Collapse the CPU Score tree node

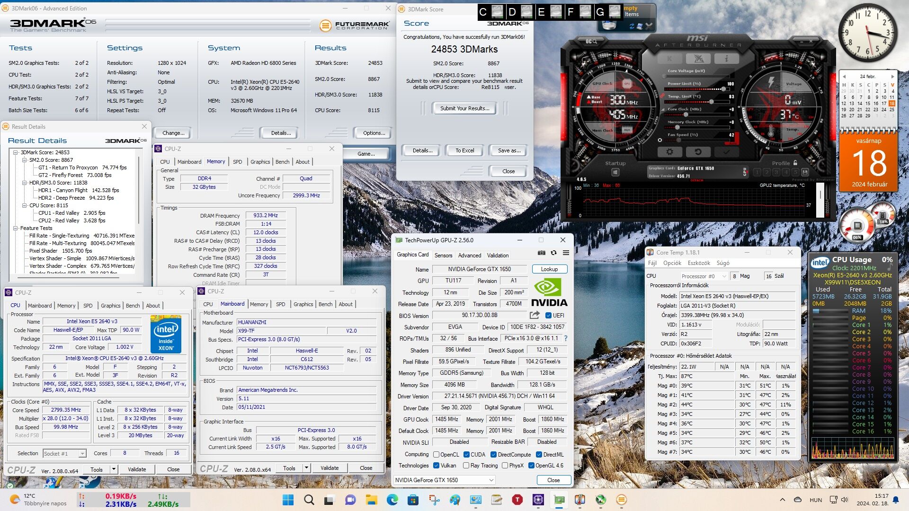point(25,205)
